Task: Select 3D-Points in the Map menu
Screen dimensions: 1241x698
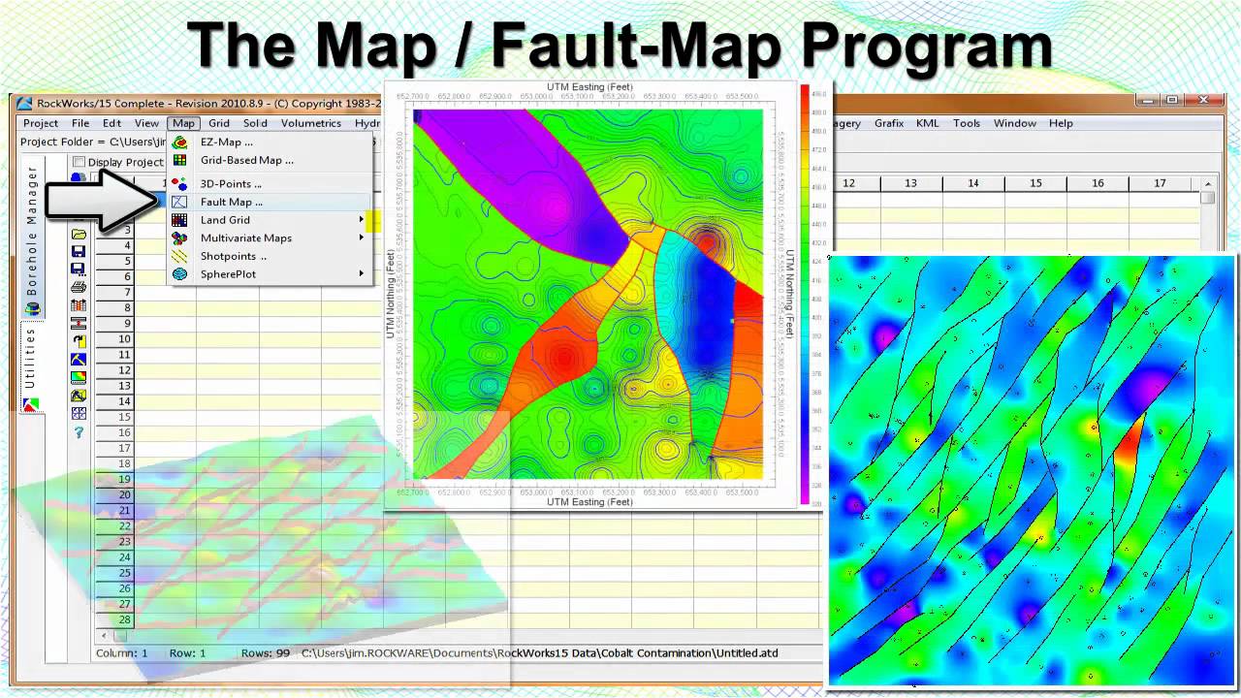Action: pos(270,183)
